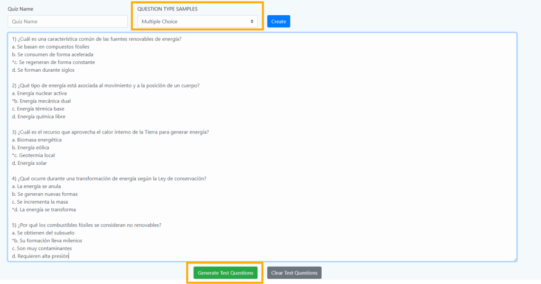Image resolution: width=541 pixels, height=284 pixels.
Task: Click question 3 about calor interno de la Tierra
Action: (110, 132)
